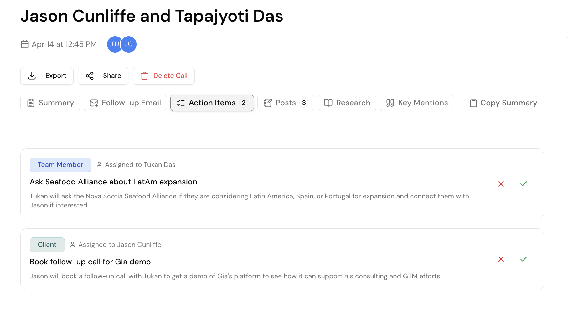Viewport: 568px width, 315px height.
Task: Click the TD avatar thumbnail
Action: coord(114,44)
